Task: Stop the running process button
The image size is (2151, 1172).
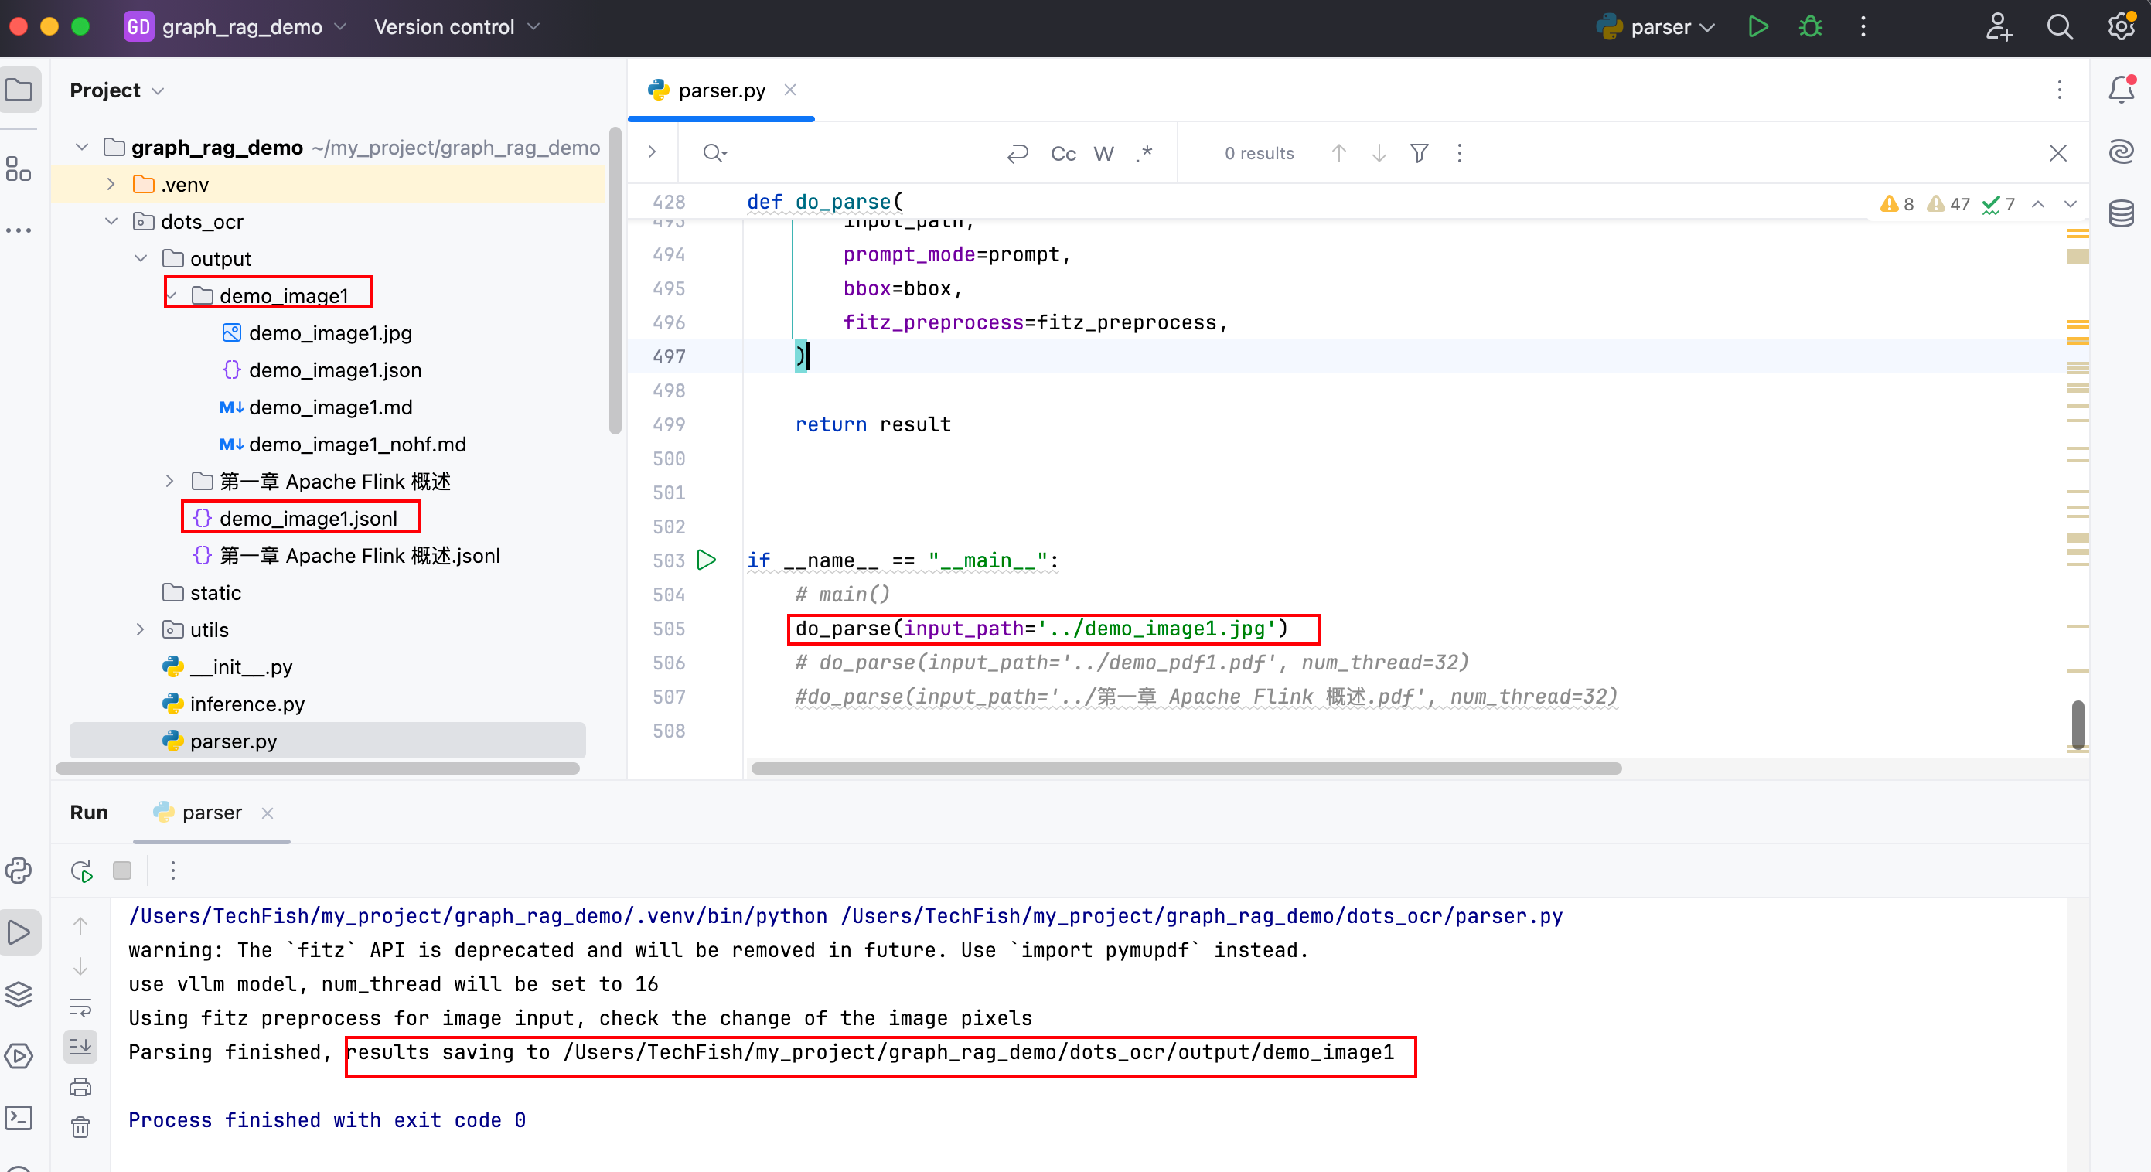Action: (122, 870)
